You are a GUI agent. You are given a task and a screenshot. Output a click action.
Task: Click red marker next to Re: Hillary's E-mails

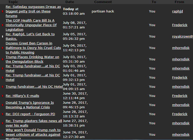click(x=3, y=96)
